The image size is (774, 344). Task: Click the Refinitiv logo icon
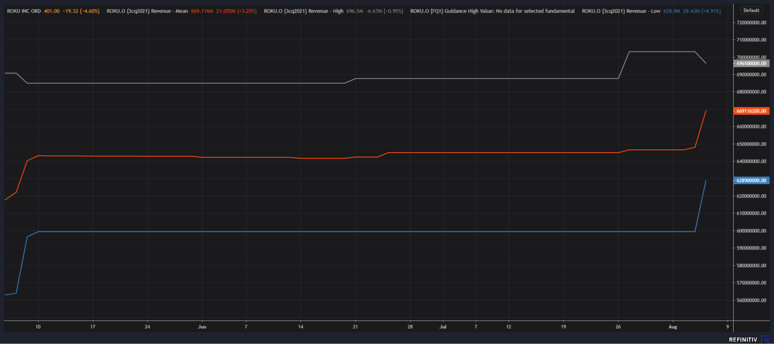coord(766,340)
